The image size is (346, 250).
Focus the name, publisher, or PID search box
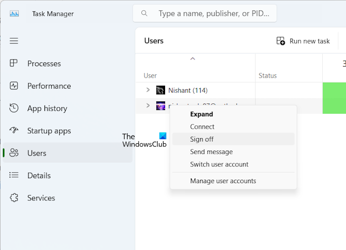coord(205,13)
